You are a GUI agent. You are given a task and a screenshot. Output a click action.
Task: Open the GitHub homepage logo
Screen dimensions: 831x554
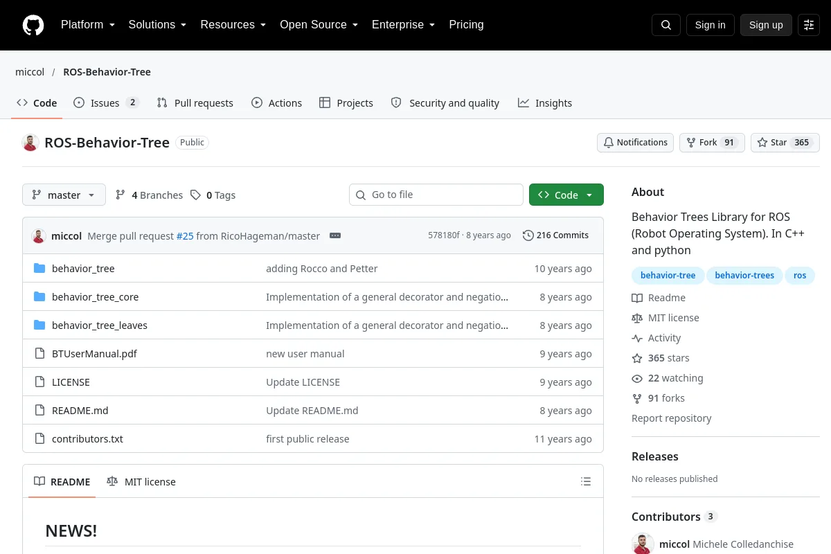[x=33, y=25]
